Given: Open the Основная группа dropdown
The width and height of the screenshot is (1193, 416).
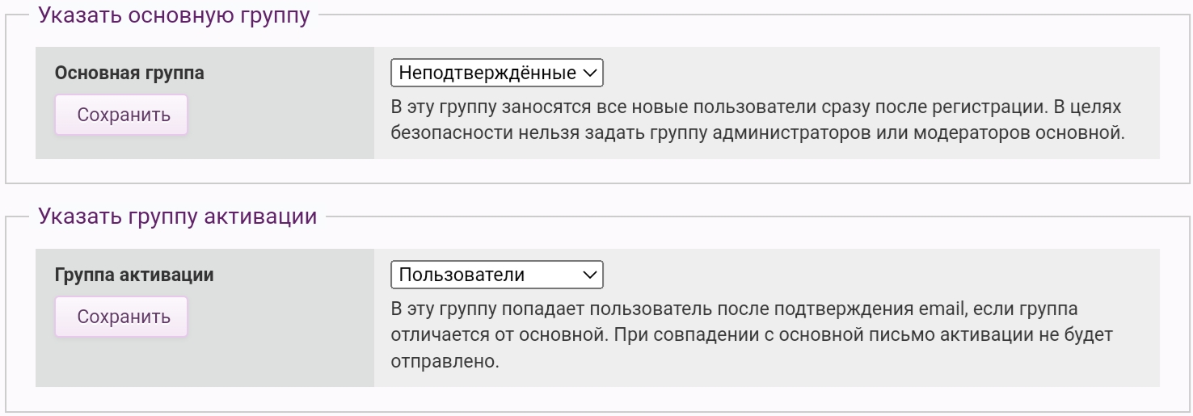Looking at the screenshot, I should click(496, 74).
